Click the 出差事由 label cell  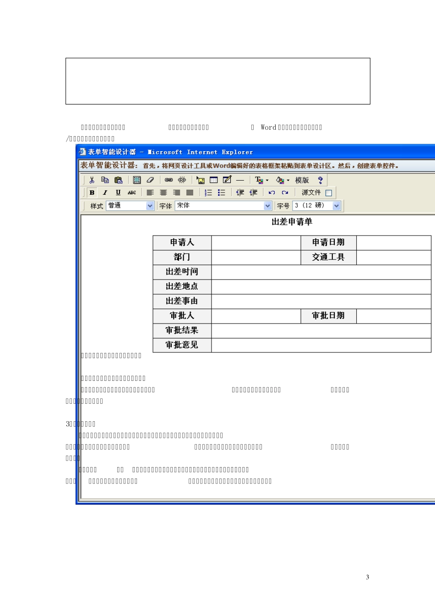(x=182, y=301)
